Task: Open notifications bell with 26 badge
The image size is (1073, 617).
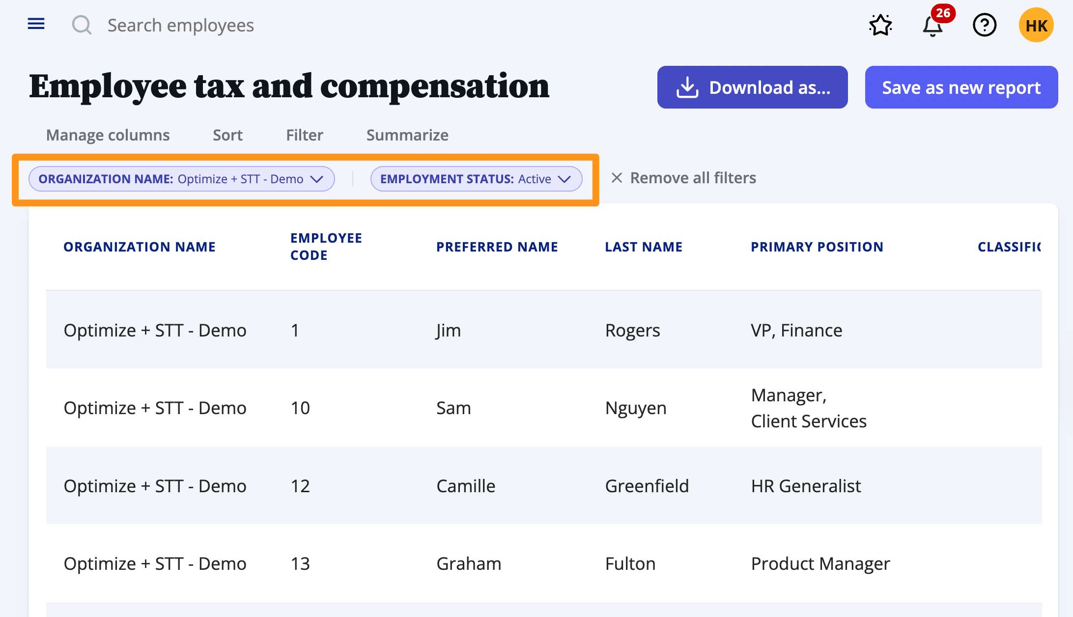Action: tap(933, 25)
